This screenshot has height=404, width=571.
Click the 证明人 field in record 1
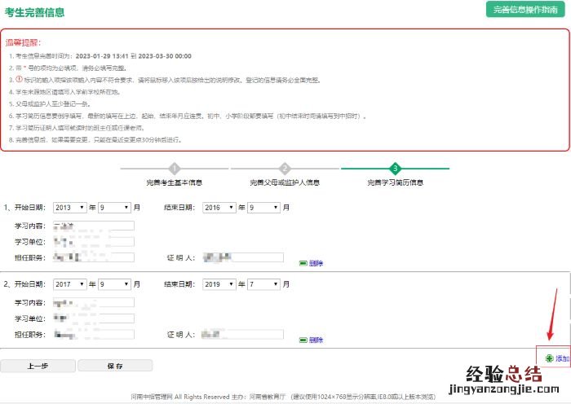[x=242, y=258]
